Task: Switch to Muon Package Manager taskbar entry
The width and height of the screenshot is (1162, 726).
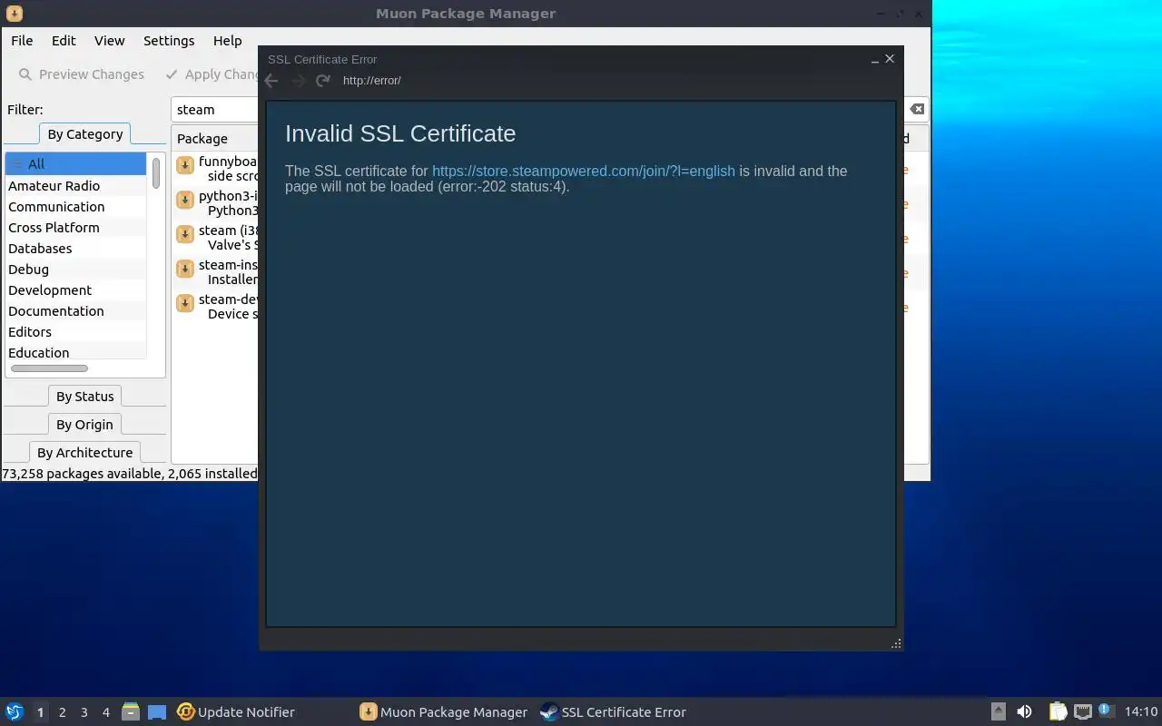Action: (443, 712)
